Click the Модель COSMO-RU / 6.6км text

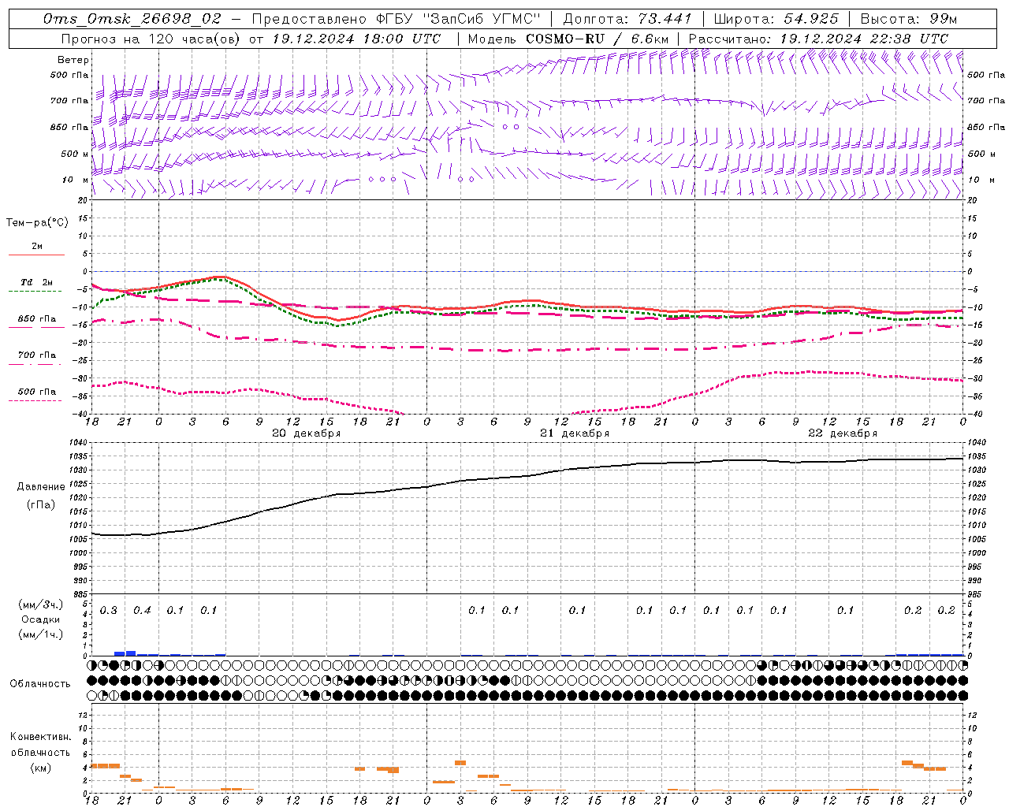point(568,39)
